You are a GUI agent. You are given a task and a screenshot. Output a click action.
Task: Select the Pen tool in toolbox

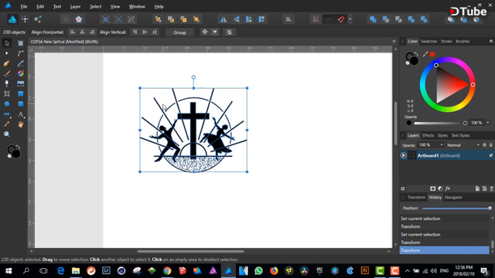[x=7, y=63]
